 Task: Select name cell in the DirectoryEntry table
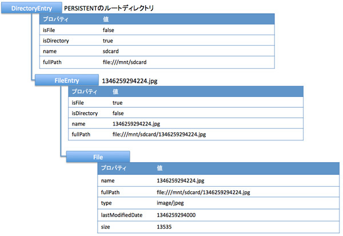[50, 52]
